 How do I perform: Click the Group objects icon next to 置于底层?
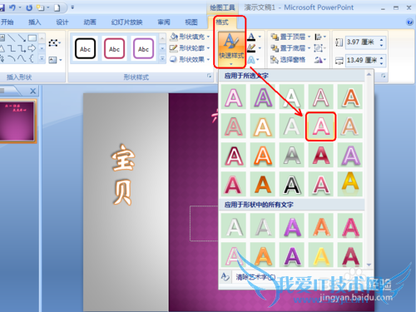[x=318, y=48]
